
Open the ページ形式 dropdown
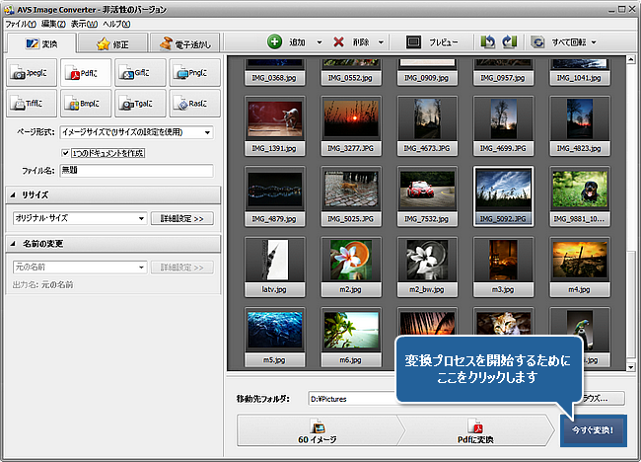pos(136,132)
